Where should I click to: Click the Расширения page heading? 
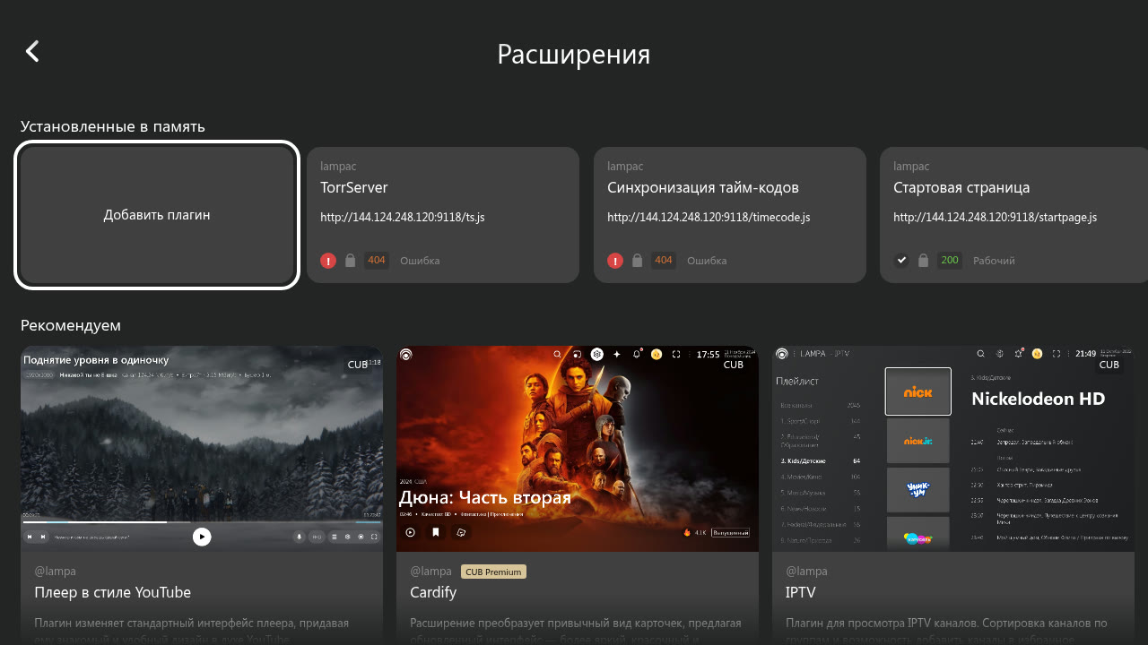574,54
